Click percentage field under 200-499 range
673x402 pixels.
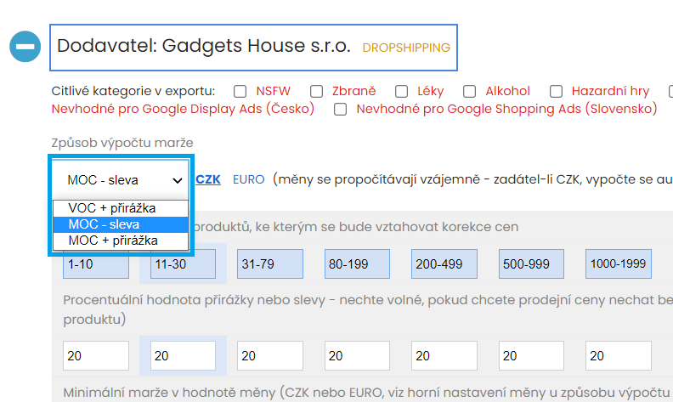[444, 356]
